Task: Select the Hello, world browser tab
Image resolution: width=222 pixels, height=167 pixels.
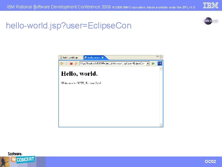Action: click(93, 58)
